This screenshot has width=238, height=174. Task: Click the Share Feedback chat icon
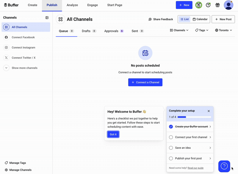pyautogui.click(x=150, y=19)
